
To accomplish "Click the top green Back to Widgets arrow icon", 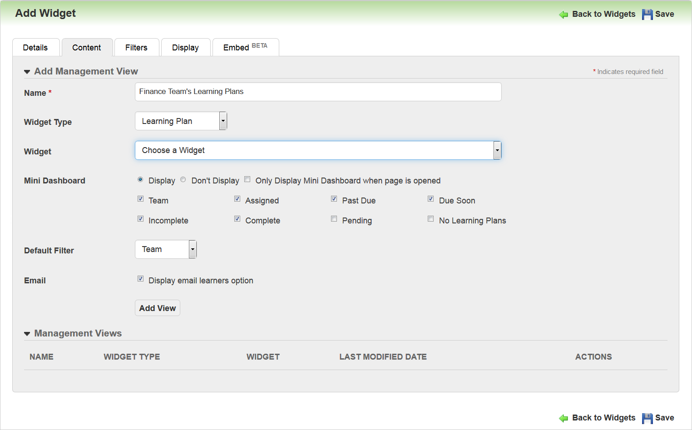I will (x=563, y=15).
